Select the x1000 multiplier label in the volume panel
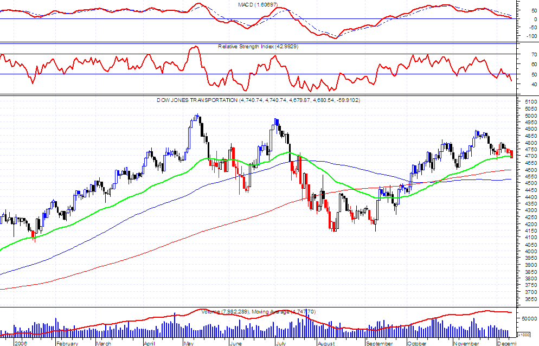Viewport: 539px width, 346px height. coord(524,335)
